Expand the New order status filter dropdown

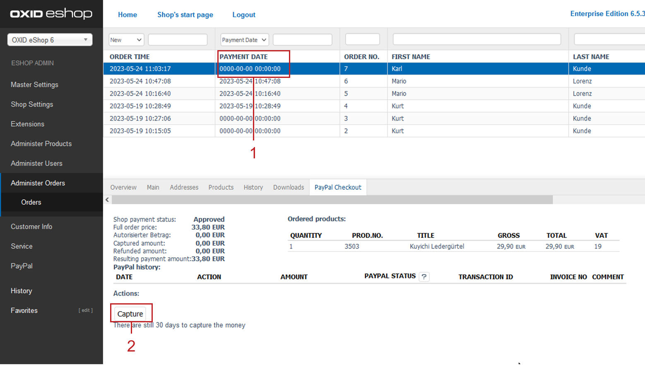(x=126, y=40)
